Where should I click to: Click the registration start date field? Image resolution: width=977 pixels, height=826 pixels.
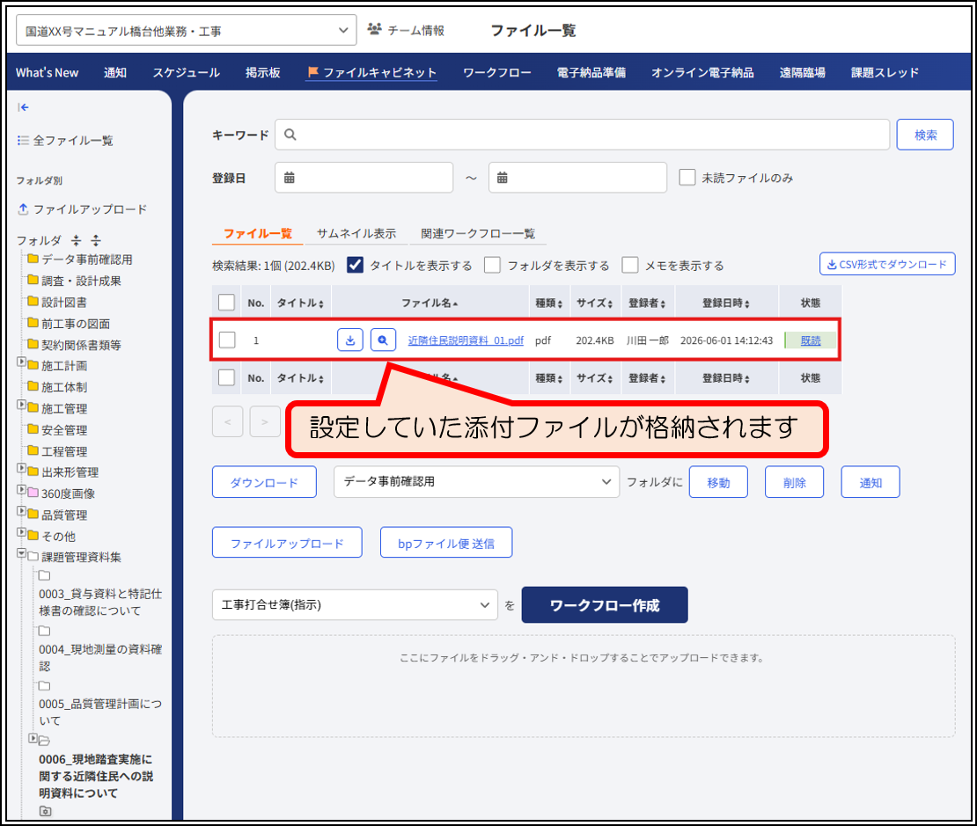pyautogui.click(x=364, y=178)
